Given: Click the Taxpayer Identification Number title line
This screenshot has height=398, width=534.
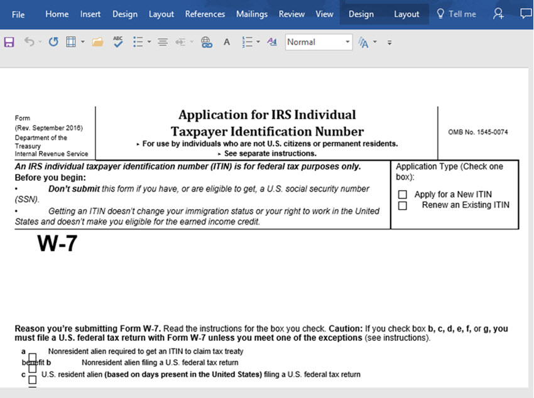Looking at the screenshot, I should [x=267, y=131].
